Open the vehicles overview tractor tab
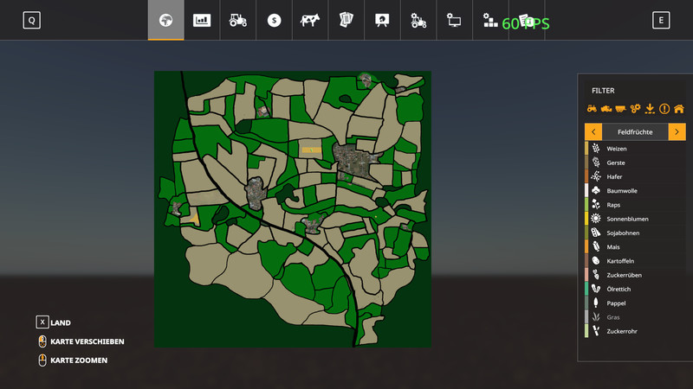Screen dimensions: 693x389 coord(237,20)
